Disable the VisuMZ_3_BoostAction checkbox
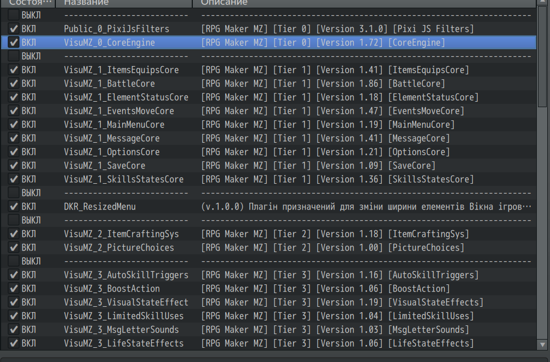 click(14, 289)
